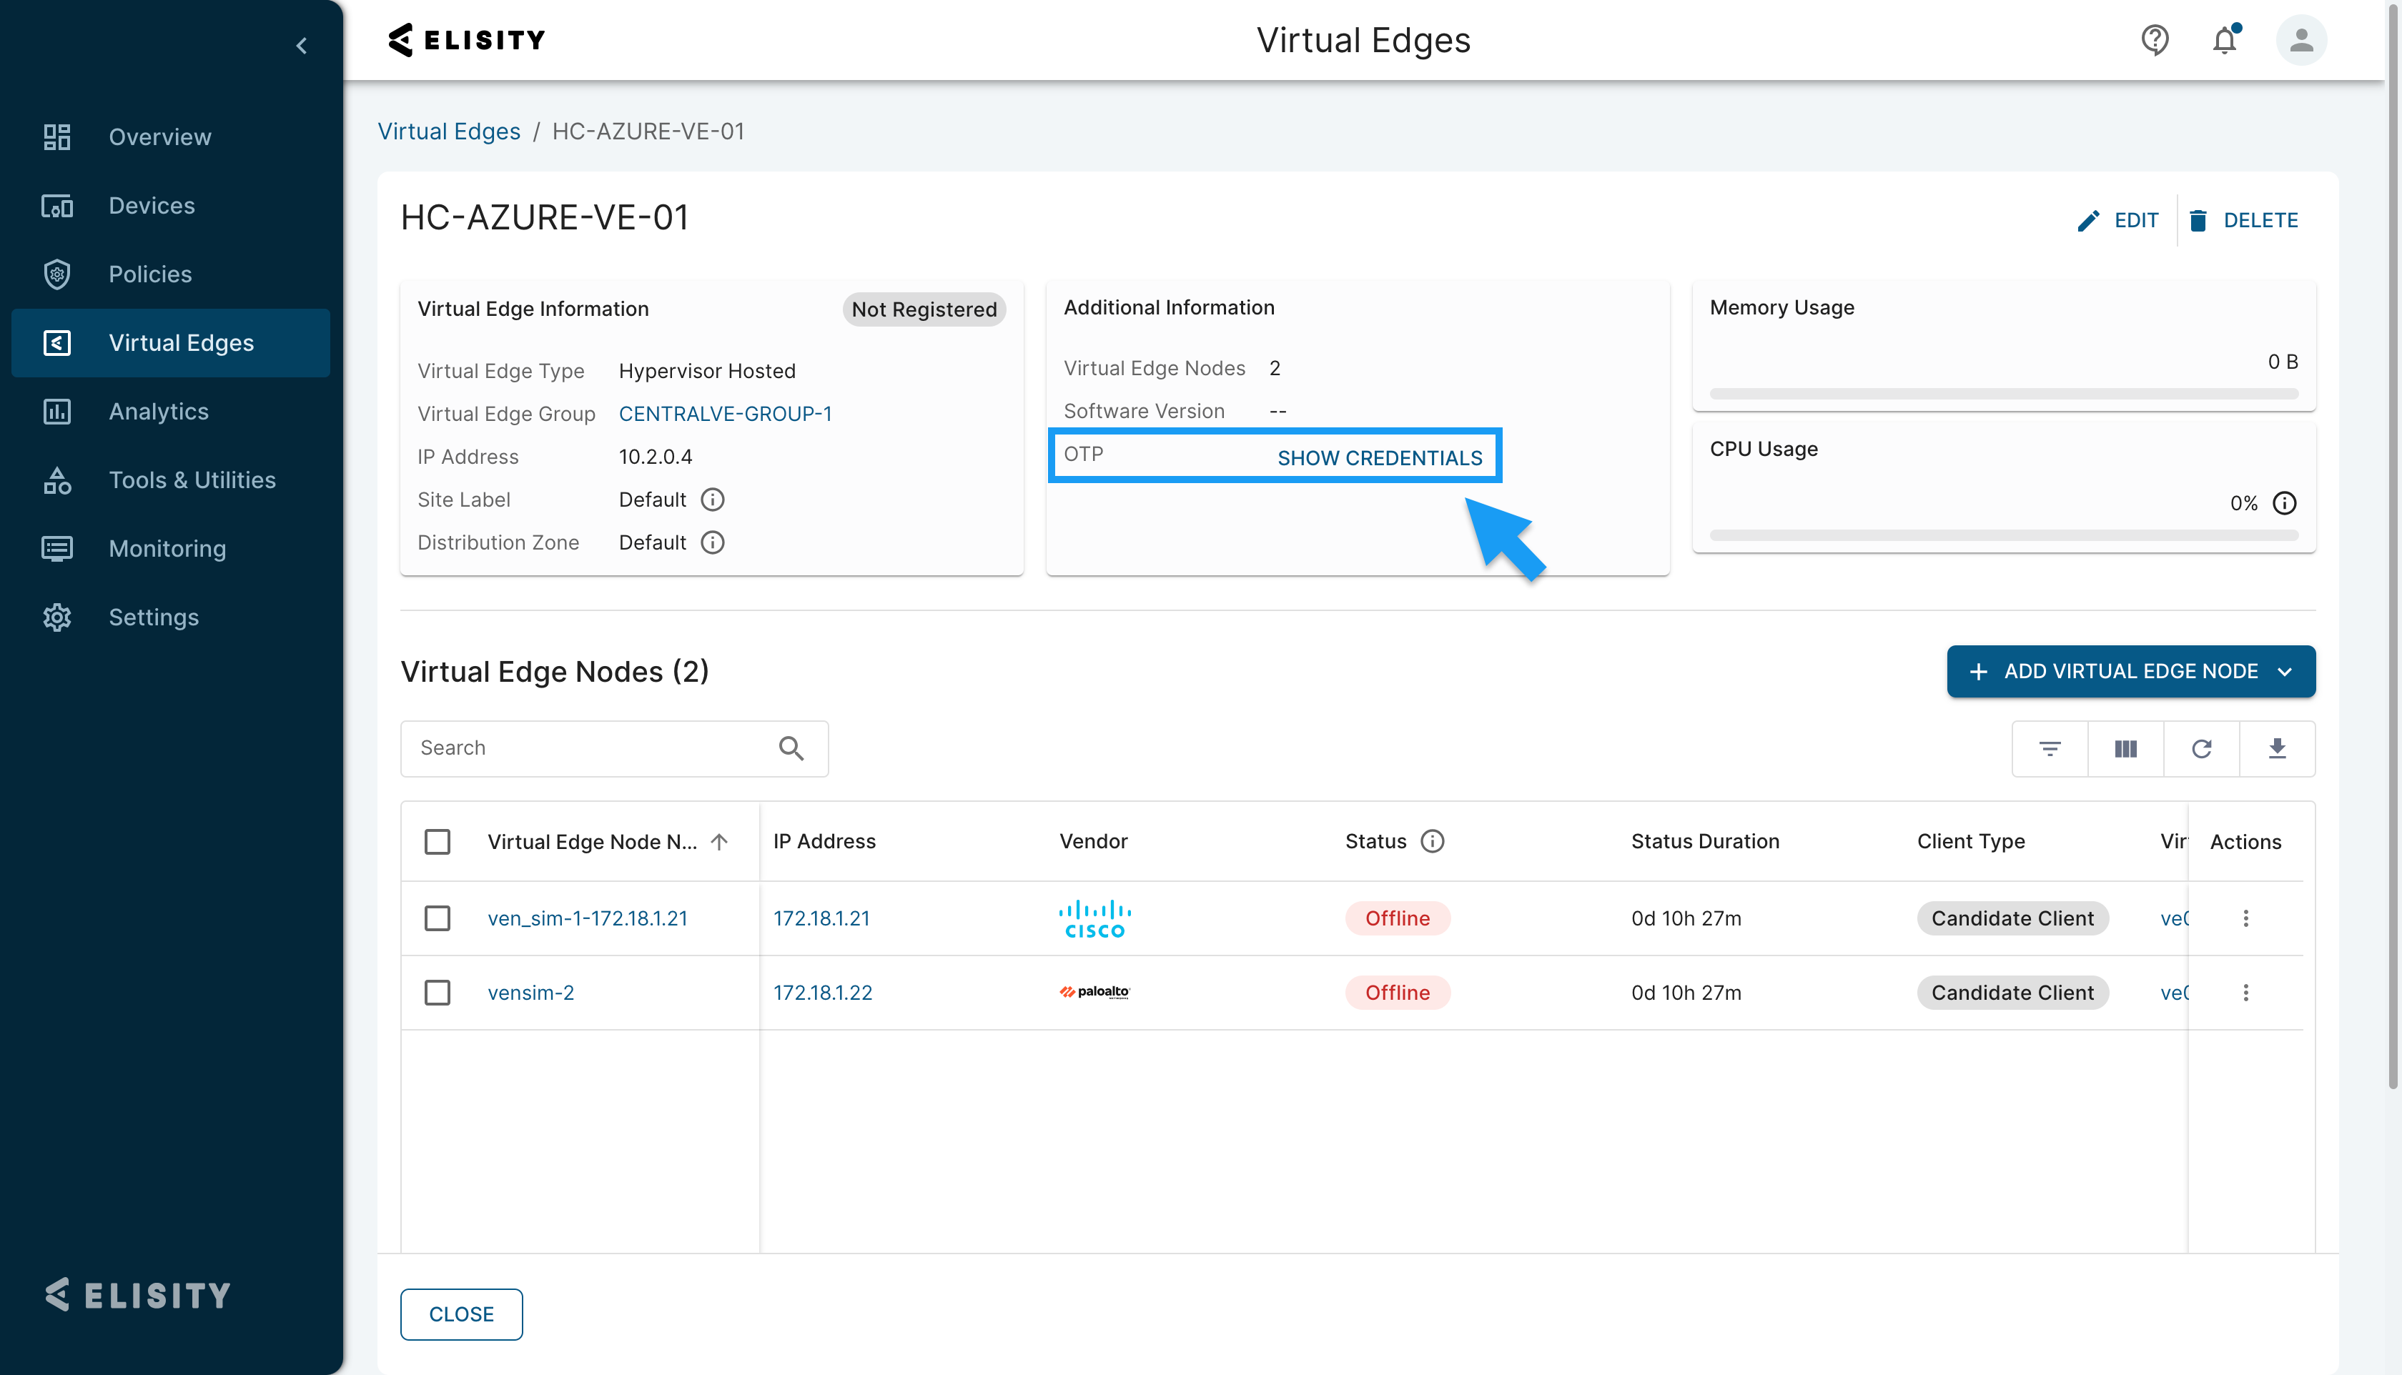Click the help question mark icon
This screenshot has width=2402, height=1375.
click(2154, 40)
